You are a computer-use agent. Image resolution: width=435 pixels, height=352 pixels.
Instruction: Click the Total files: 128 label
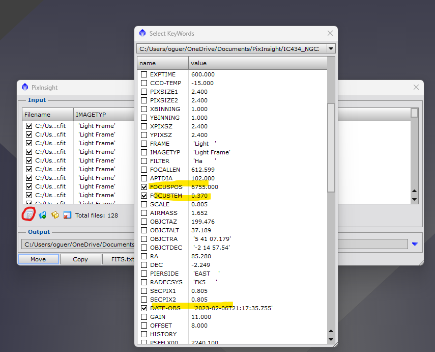tap(97, 215)
